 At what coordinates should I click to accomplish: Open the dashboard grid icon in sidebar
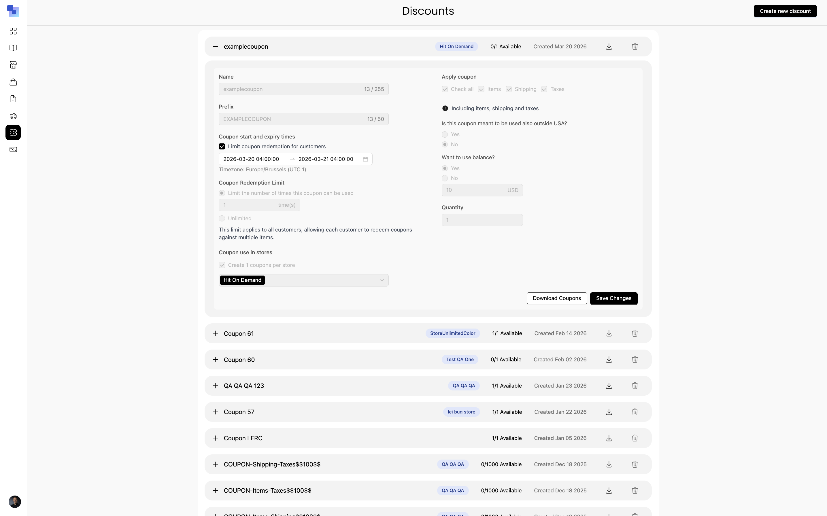[13, 31]
